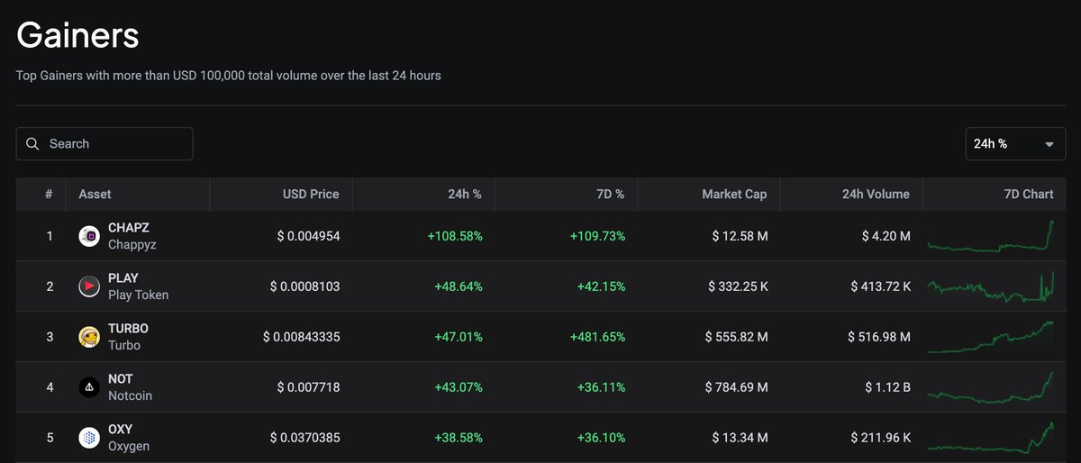The image size is (1081, 463).
Task: Click the 7D Chart column header
Action: click(x=1028, y=195)
